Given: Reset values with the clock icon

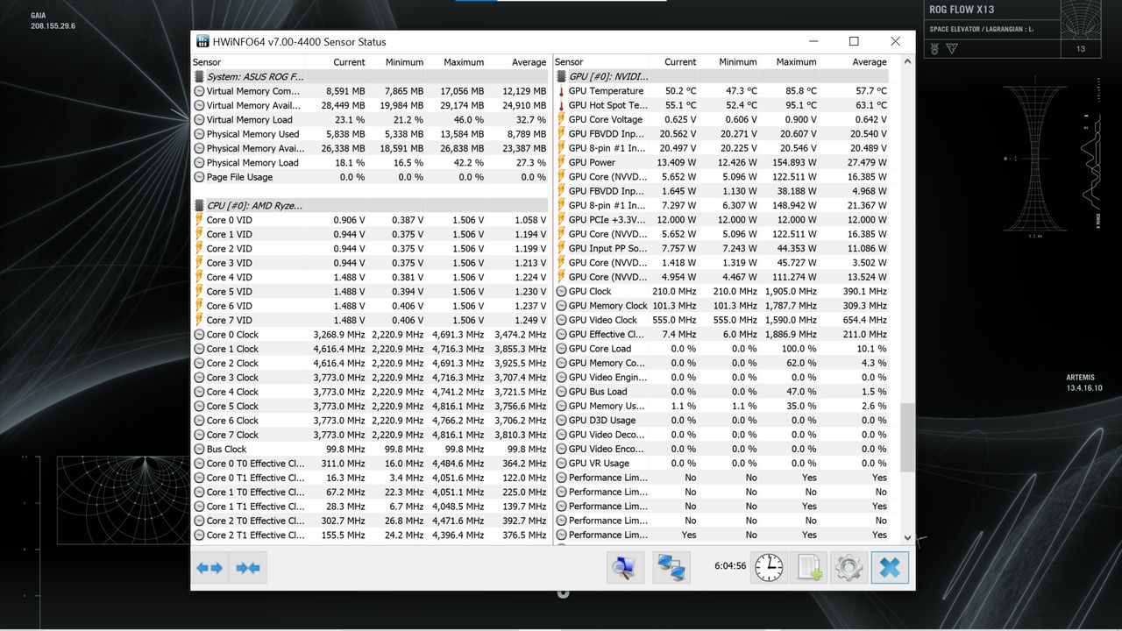Looking at the screenshot, I should click(x=769, y=568).
